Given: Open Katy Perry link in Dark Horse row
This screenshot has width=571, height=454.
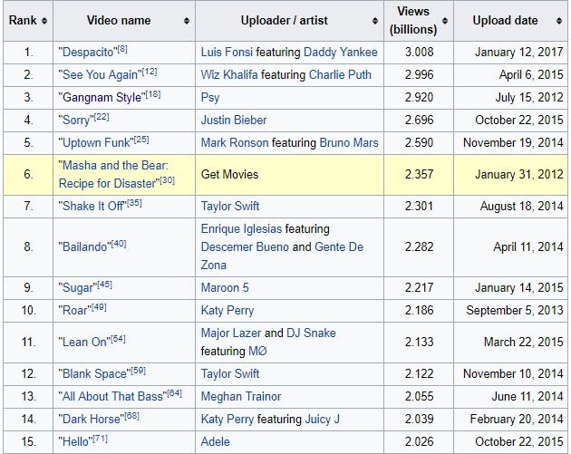Looking at the screenshot, I should [x=227, y=419].
